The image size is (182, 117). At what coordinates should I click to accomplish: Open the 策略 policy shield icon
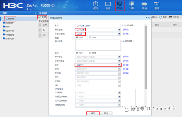coord(119,5)
